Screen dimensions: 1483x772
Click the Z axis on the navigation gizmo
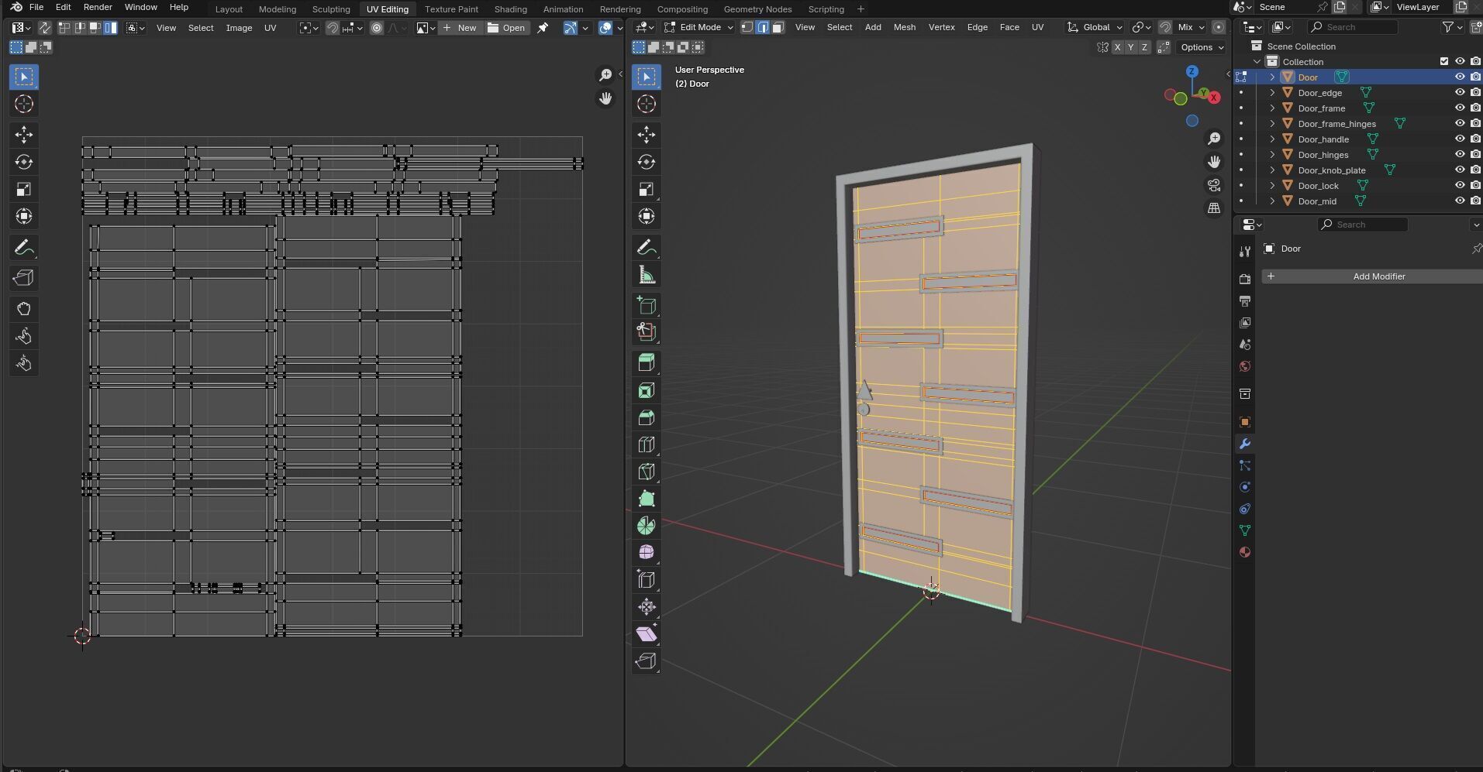pos(1192,71)
